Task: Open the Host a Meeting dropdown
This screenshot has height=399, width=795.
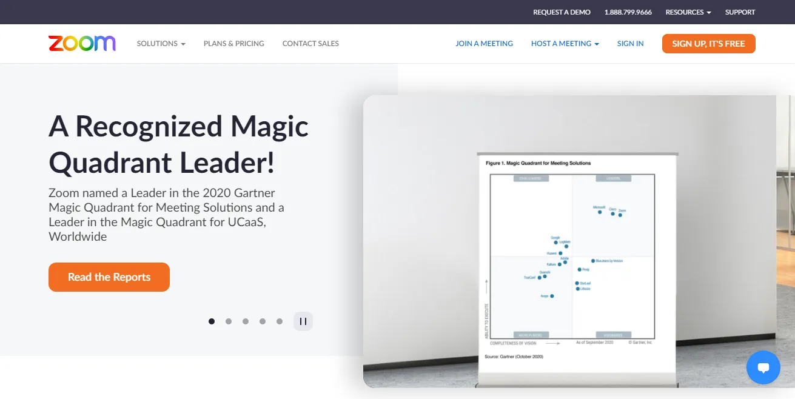Action: coord(565,44)
